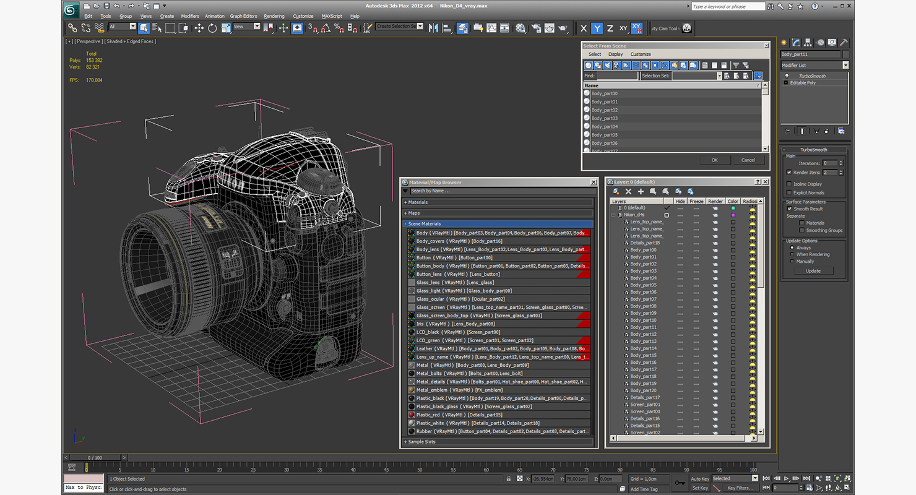916x495 pixels.
Task: Enable the Render Iters checkbox
Action: [789, 173]
